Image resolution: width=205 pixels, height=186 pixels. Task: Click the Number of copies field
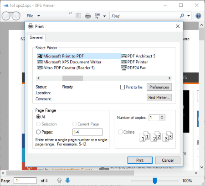[154, 118]
